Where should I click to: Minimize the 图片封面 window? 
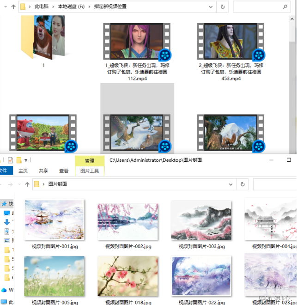pos(272,160)
